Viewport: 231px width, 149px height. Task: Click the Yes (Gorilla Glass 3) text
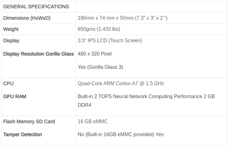coord(100,67)
